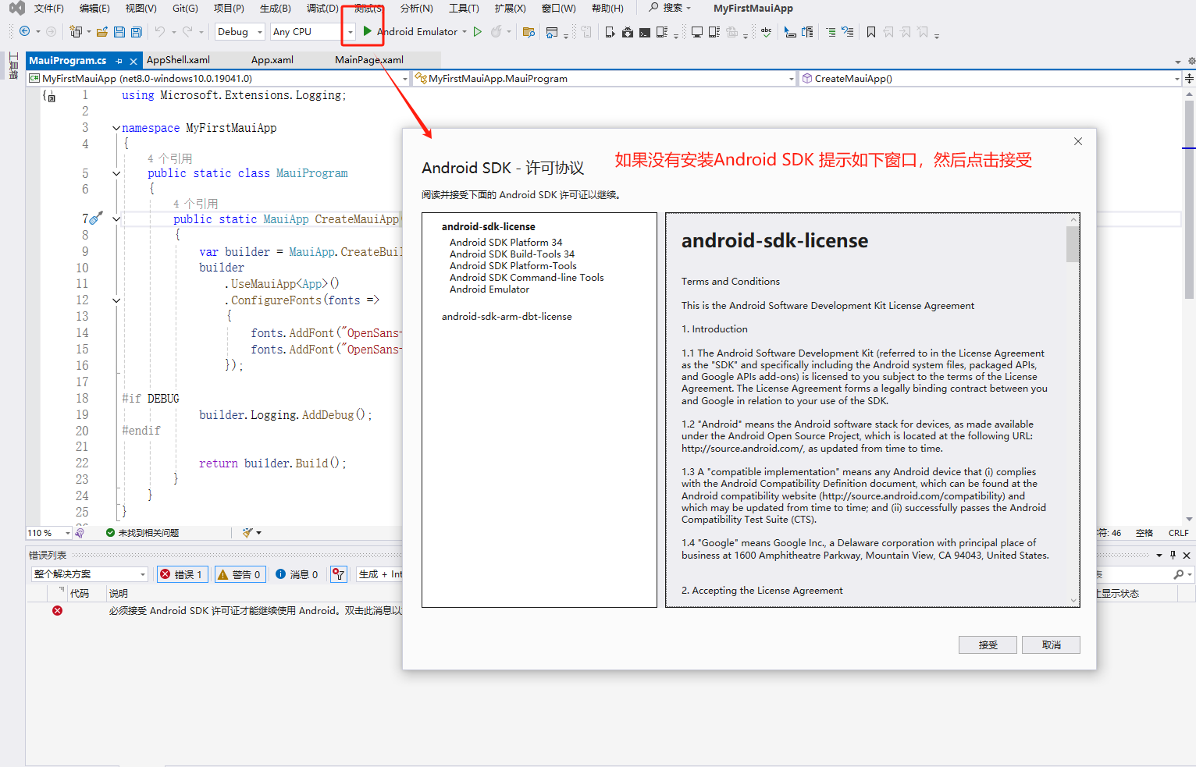Click the IntelliCode suggestions icon beside zoom
The image size is (1196, 767).
(79, 533)
